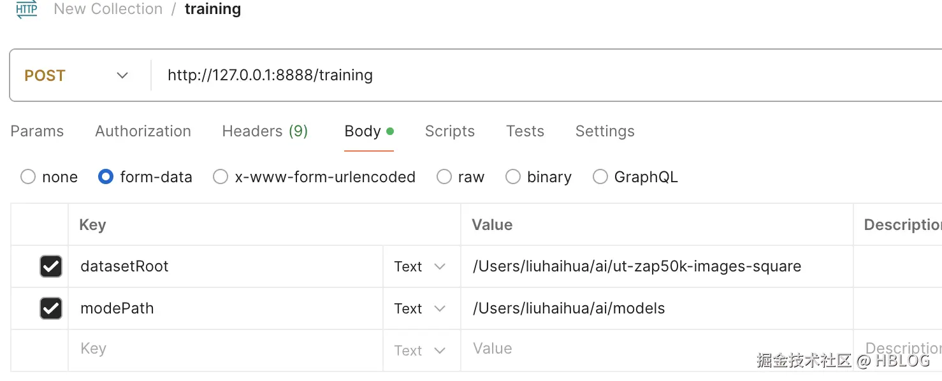This screenshot has width=942, height=381.
Task: Go to the Tests tab
Action: pos(525,131)
